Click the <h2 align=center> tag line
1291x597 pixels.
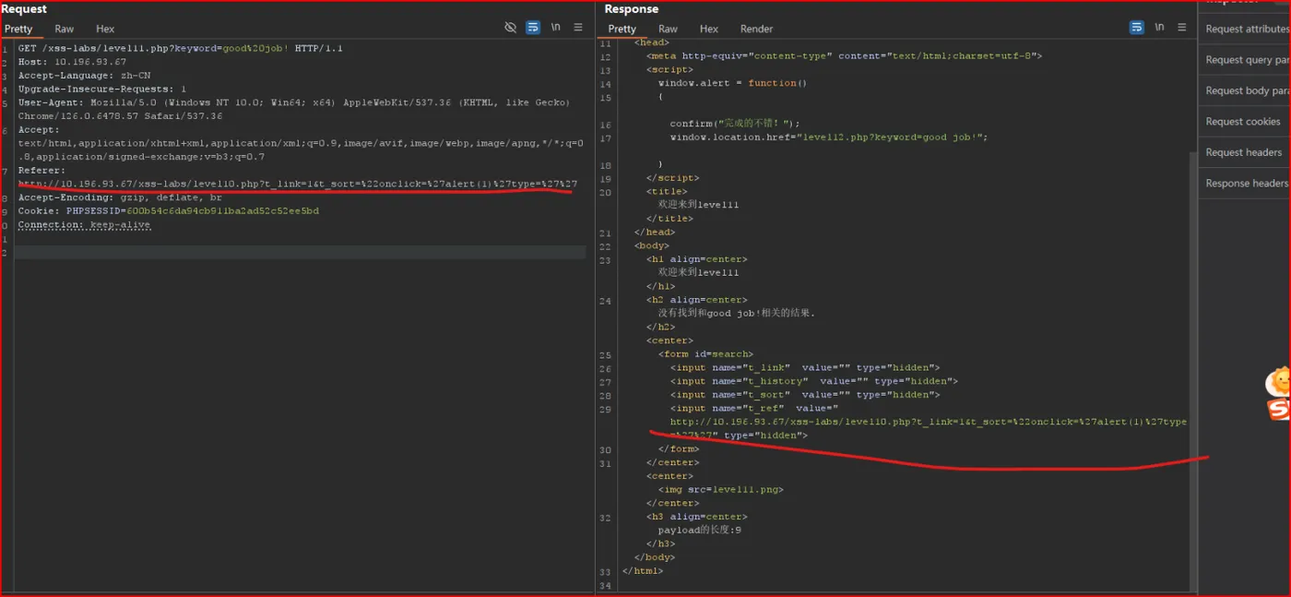coord(696,300)
